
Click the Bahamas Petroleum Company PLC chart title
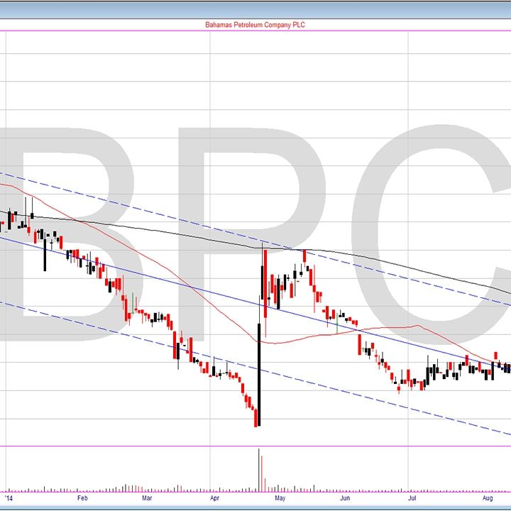coord(255,25)
